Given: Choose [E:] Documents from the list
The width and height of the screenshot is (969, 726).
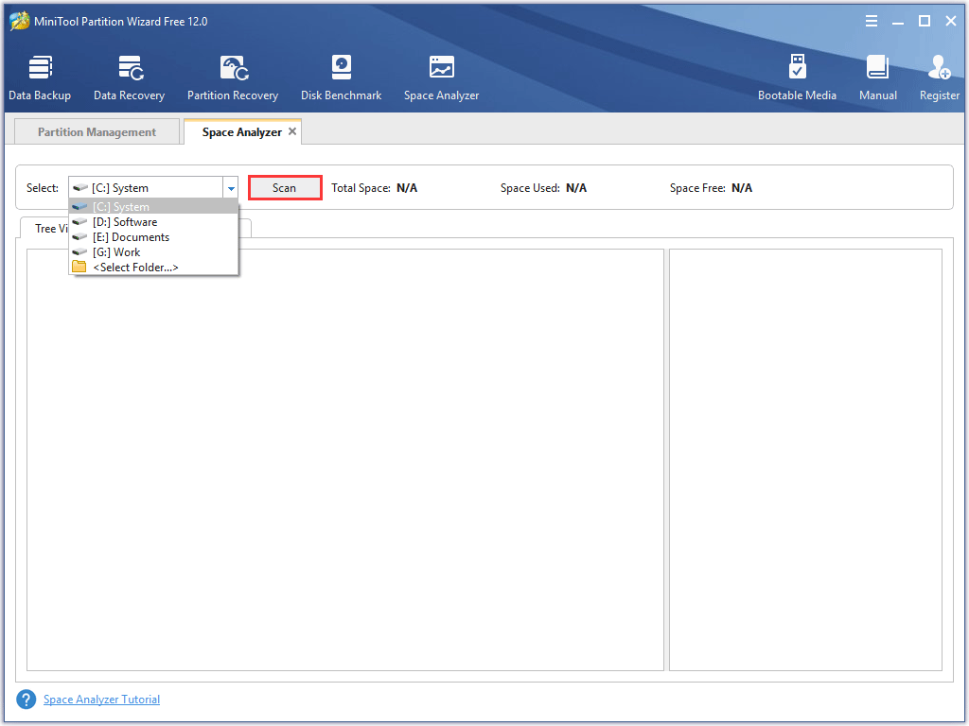Looking at the screenshot, I should (x=153, y=237).
